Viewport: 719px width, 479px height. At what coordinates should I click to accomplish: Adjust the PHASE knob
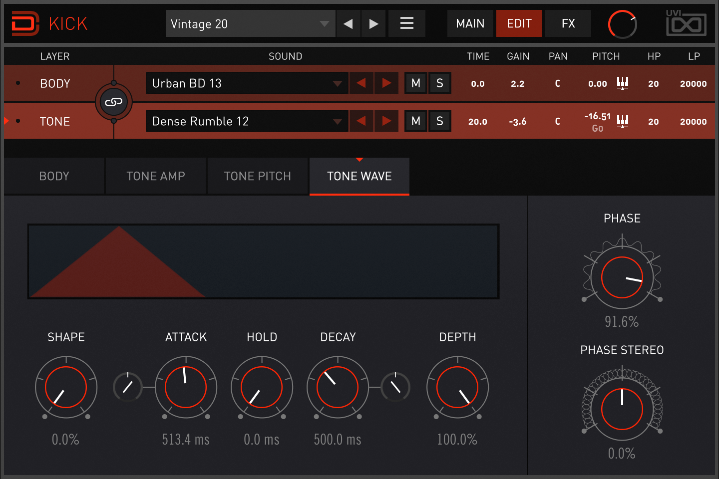[x=622, y=277]
